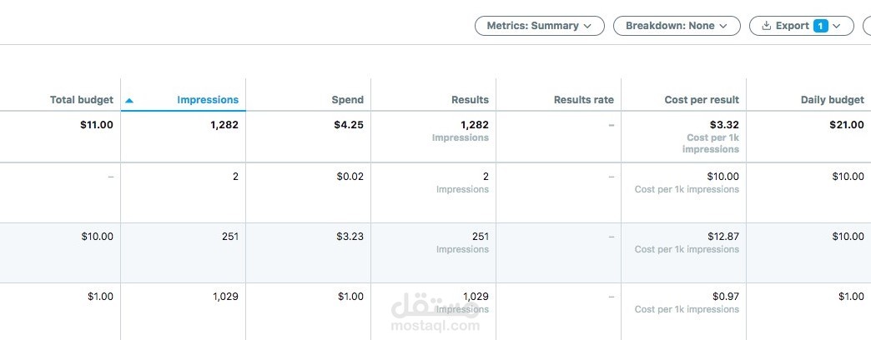This screenshot has height=340, width=871.
Task: Open the Export dropdown chevron
Action: point(838,26)
